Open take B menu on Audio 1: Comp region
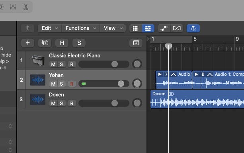Viewport: 244px width, 153px height. [x=203, y=75]
